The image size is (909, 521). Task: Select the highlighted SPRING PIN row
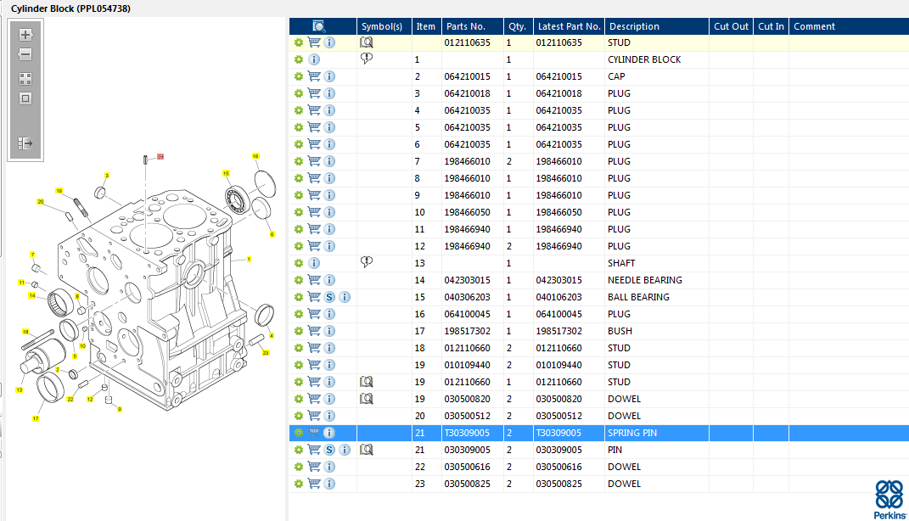pos(632,433)
